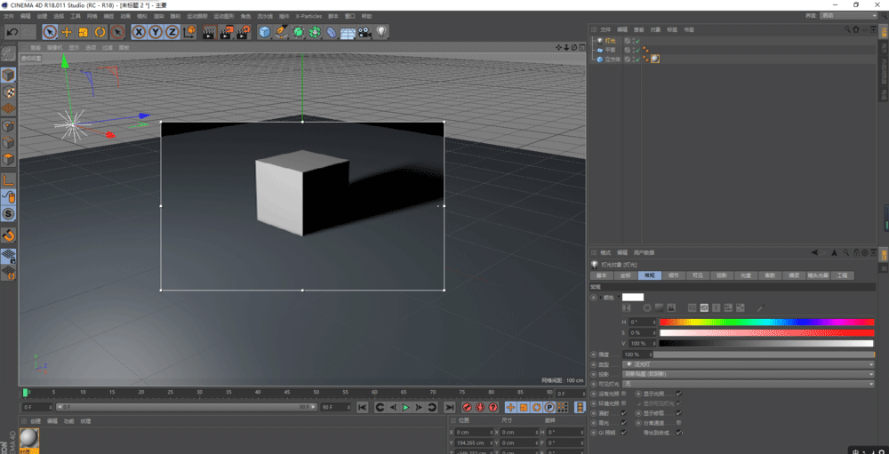
Task: Toggle 漫射 checkbox
Action: coord(624,412)
